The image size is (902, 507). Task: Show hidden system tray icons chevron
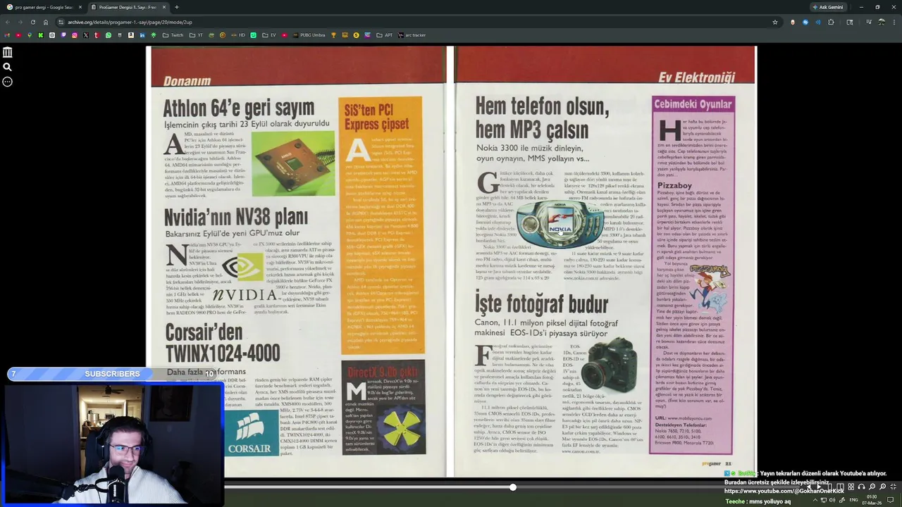click(815, 500)
